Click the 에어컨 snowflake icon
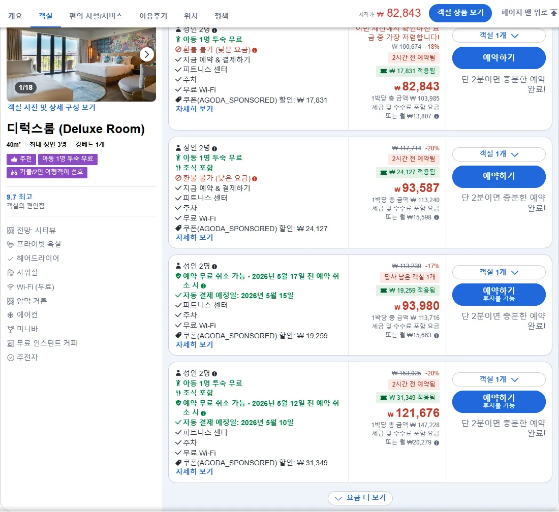 [x=11, y=315]
